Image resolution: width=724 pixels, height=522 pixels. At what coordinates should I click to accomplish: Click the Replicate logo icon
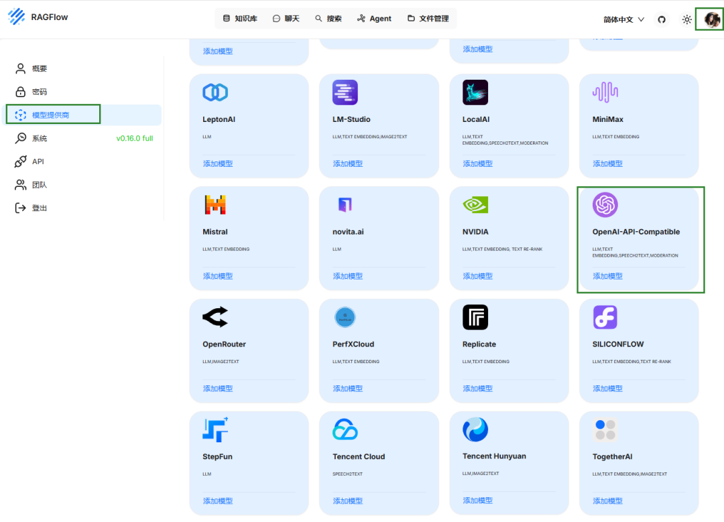475,317
